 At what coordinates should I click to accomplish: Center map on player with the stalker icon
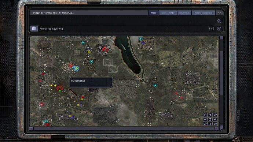tap(210, 119)
